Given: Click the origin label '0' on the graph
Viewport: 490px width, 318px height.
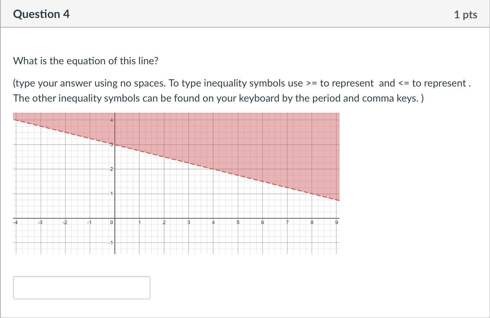Looking at the screenshot, I should click(112, 223).
